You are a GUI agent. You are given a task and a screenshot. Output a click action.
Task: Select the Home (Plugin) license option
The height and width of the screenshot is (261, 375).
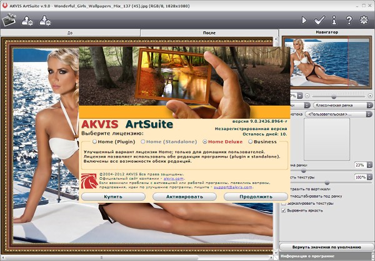[95, 142]
